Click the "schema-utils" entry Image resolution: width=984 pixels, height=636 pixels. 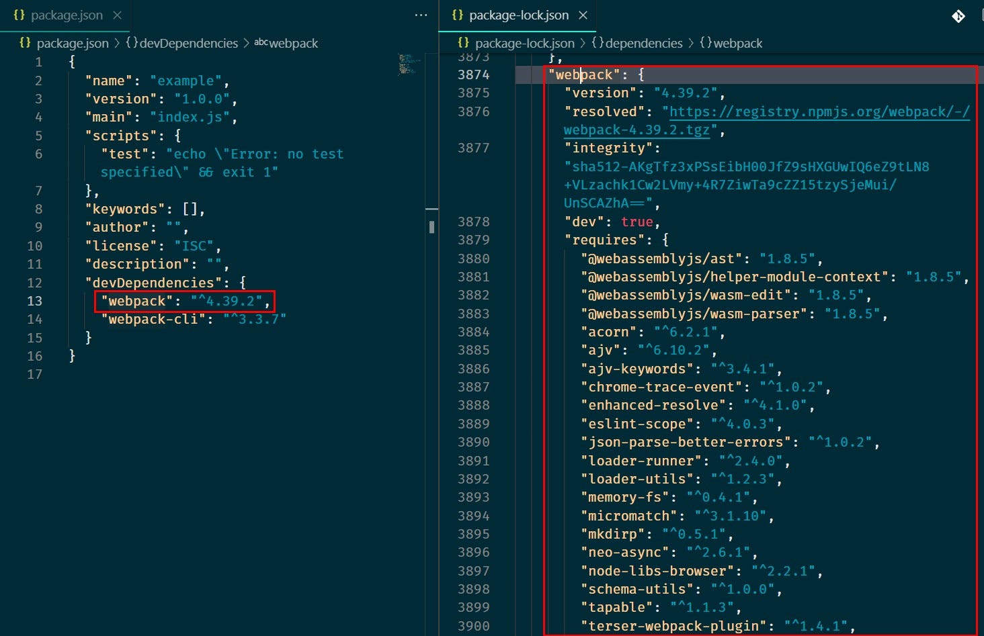(x=682, y=589)
